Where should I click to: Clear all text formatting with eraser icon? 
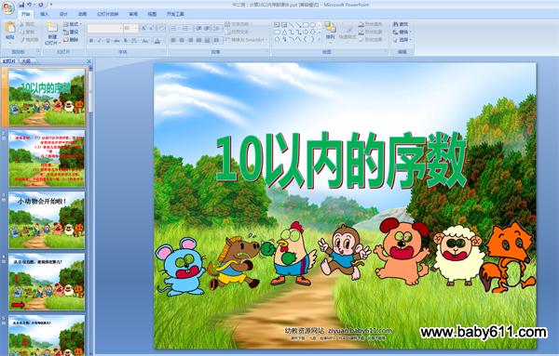pyautogui.click(x=161, y=28)
